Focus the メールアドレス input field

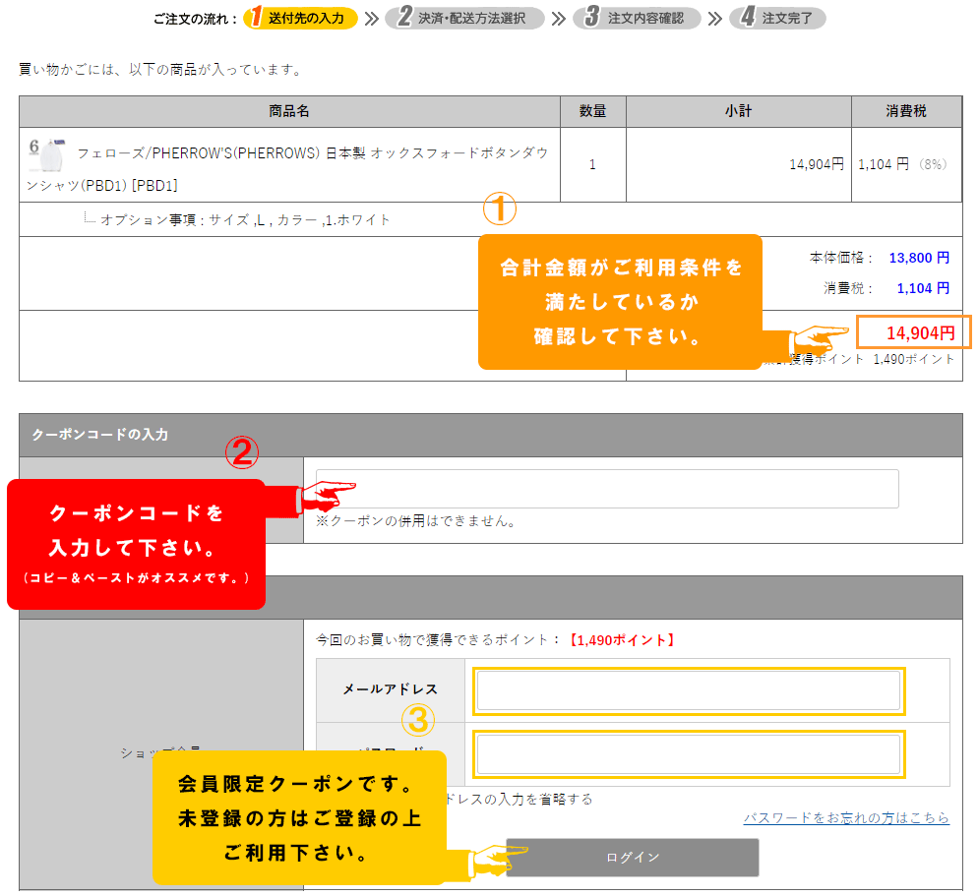click(x=689, y=691)
